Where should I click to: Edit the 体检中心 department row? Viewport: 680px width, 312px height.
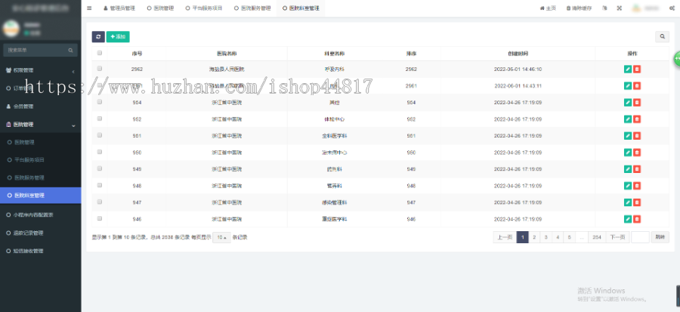(628, 119)
